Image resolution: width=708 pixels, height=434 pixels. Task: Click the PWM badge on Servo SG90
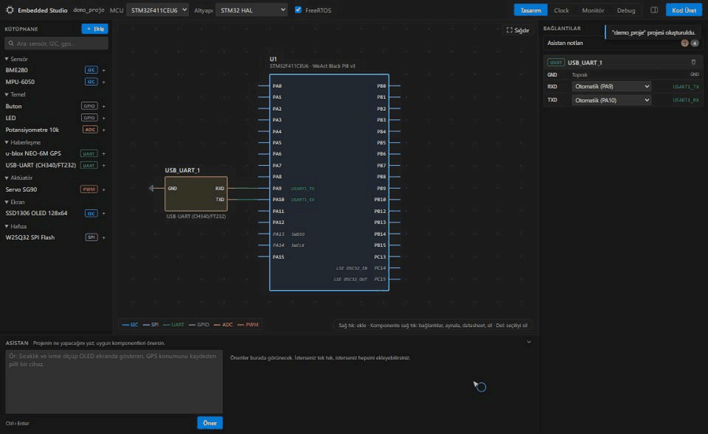pos(89,189)
